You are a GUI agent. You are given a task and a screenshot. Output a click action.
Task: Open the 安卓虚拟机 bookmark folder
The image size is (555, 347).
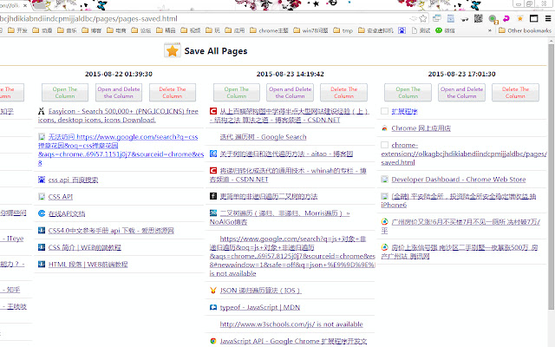pos(375,30)
